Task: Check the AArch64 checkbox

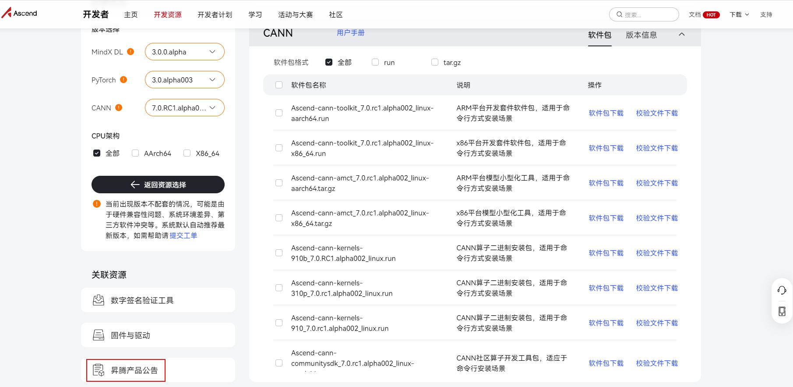Action: pyautogui.click(x=135, y=153)
